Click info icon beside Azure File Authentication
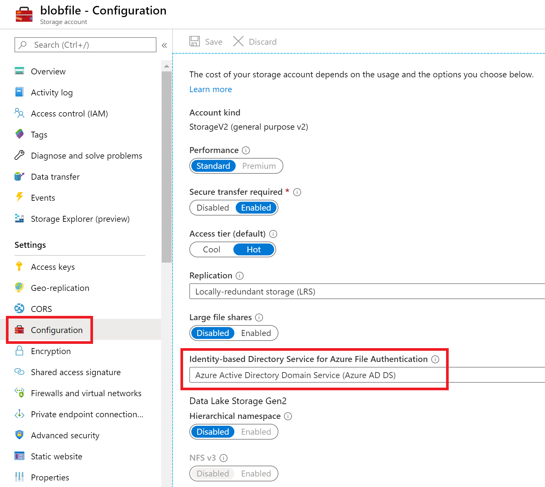Viewport: 545px width, 487px height. click(x=435, y=359)
